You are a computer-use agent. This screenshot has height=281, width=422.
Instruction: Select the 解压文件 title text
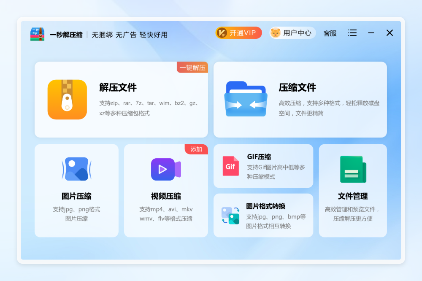(x=118, y=87)
